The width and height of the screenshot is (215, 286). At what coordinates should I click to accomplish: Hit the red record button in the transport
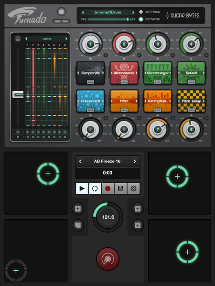[x=107, y=188]
